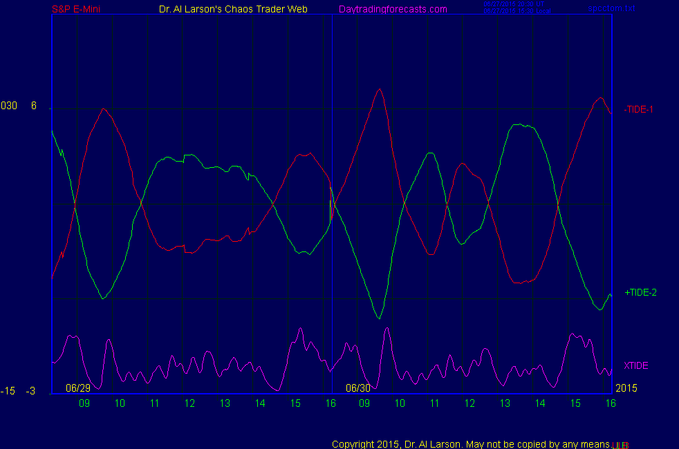This screenshot has width=679, height=449.
Task: Select the S&P E-Mini label at top left
Action: coord(77,9)
